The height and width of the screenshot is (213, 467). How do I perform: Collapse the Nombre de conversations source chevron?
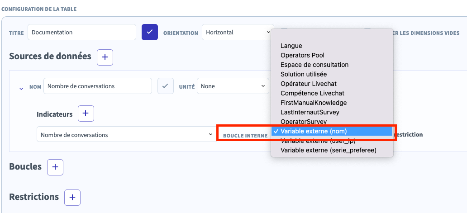click(21, 88)
